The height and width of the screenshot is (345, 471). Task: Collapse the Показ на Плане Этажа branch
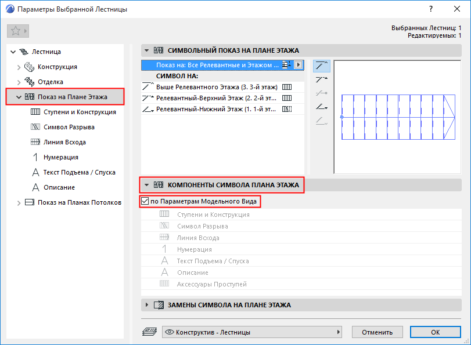point(19,97)
